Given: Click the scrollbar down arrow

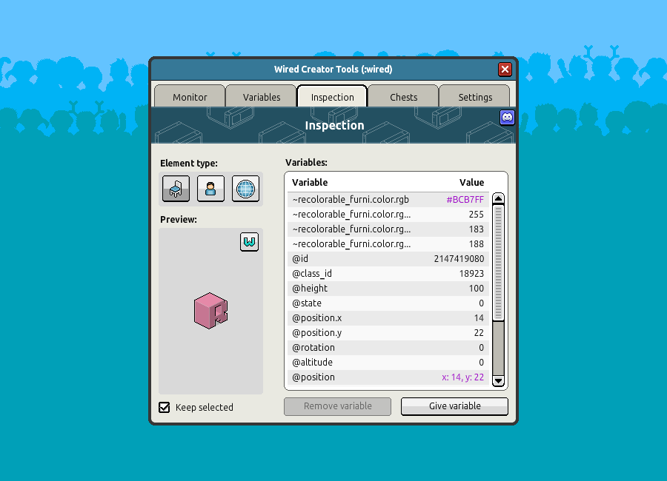Looking at the screenshot, I should [x=498, y=380].
